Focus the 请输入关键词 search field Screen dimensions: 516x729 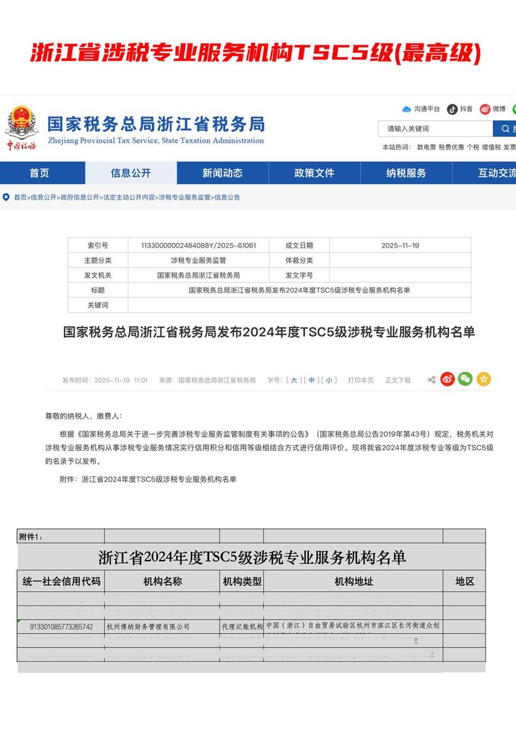[x=436, y=129]
